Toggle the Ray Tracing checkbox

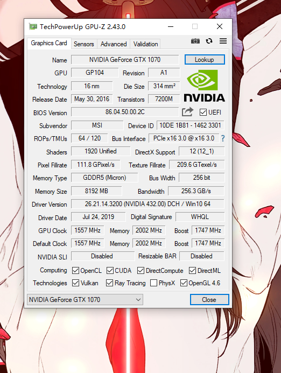(109, 283)
